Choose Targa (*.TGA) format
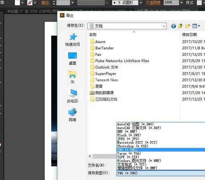 (161, 153)
